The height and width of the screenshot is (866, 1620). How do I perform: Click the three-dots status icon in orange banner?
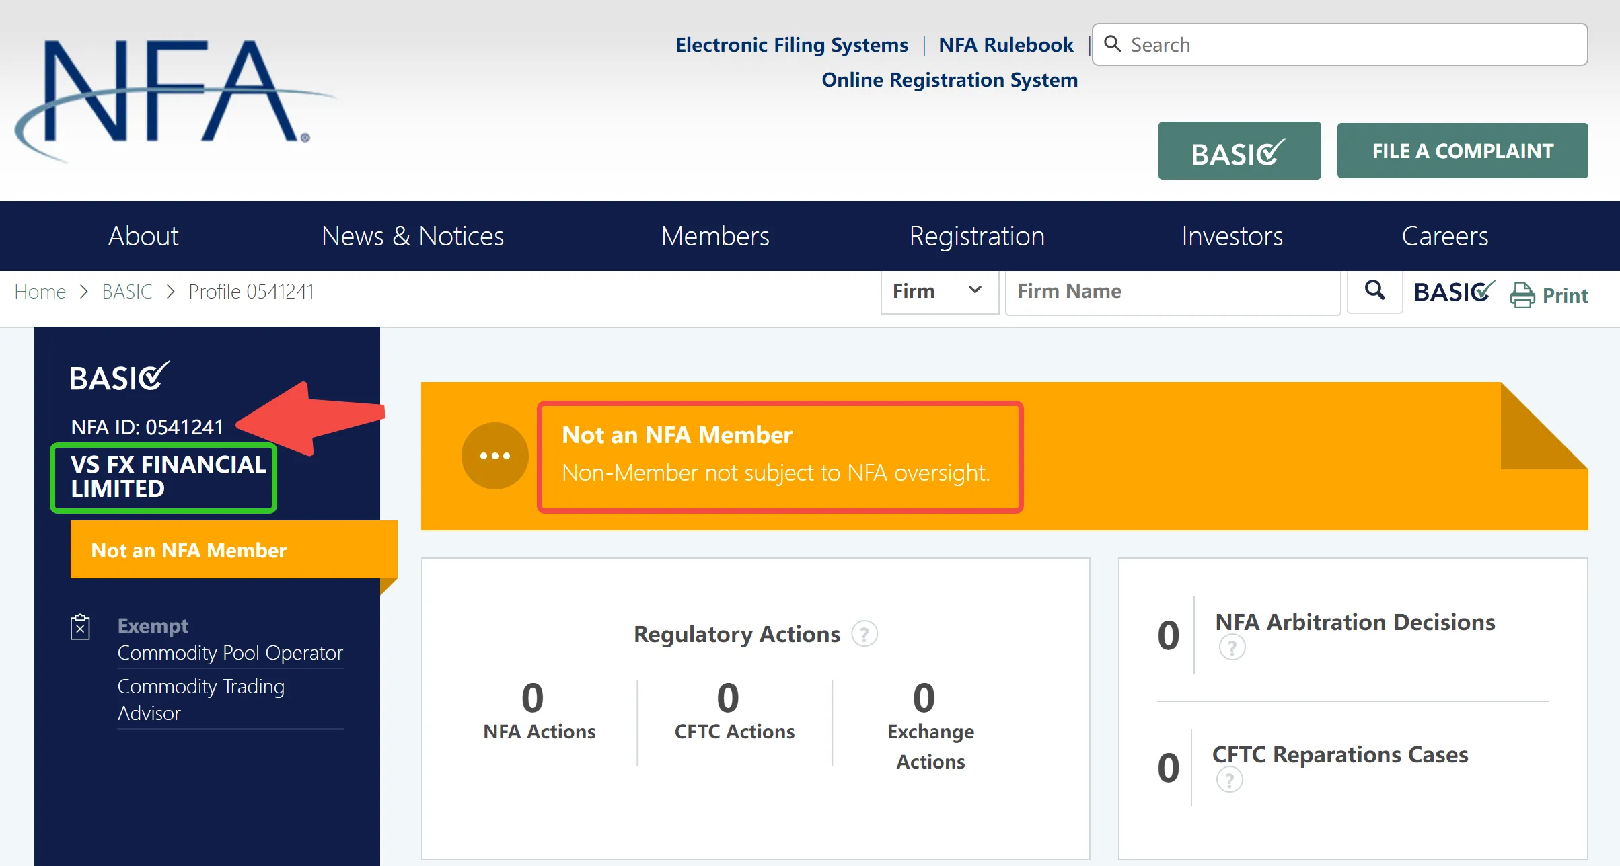pyautogui.click(x=495, y=456)
